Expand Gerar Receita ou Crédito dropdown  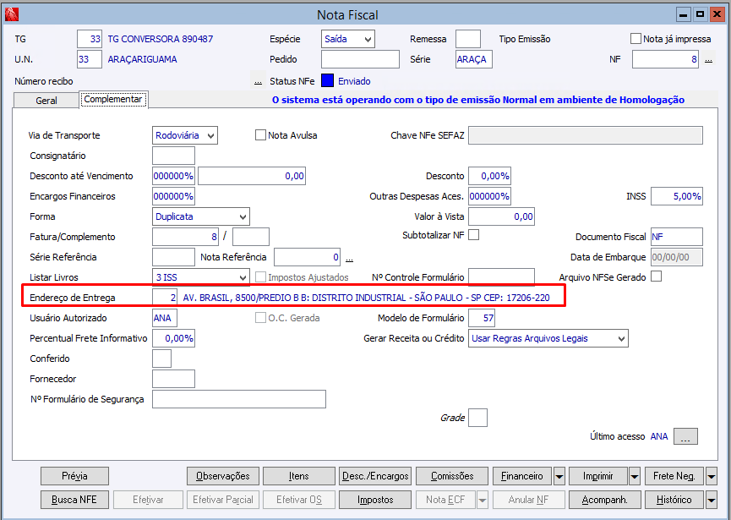pyautogui.click(x=548, y=338)
